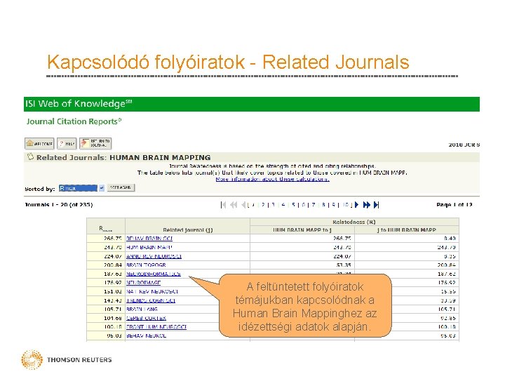Viewport: 505px width, 379px height.
Task: Jump forward ten pages arrow
Action: click(x=367, y=205)
